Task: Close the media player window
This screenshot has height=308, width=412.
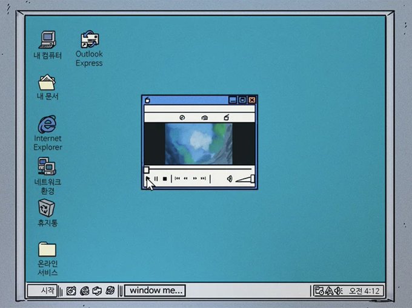Action: pyautogui.click(x=251, y=100)
